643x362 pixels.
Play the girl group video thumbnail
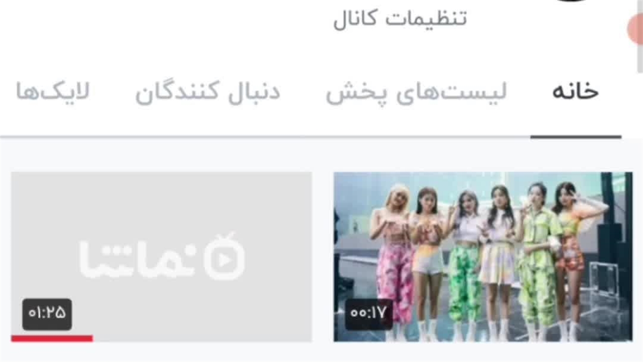(483, 257)
